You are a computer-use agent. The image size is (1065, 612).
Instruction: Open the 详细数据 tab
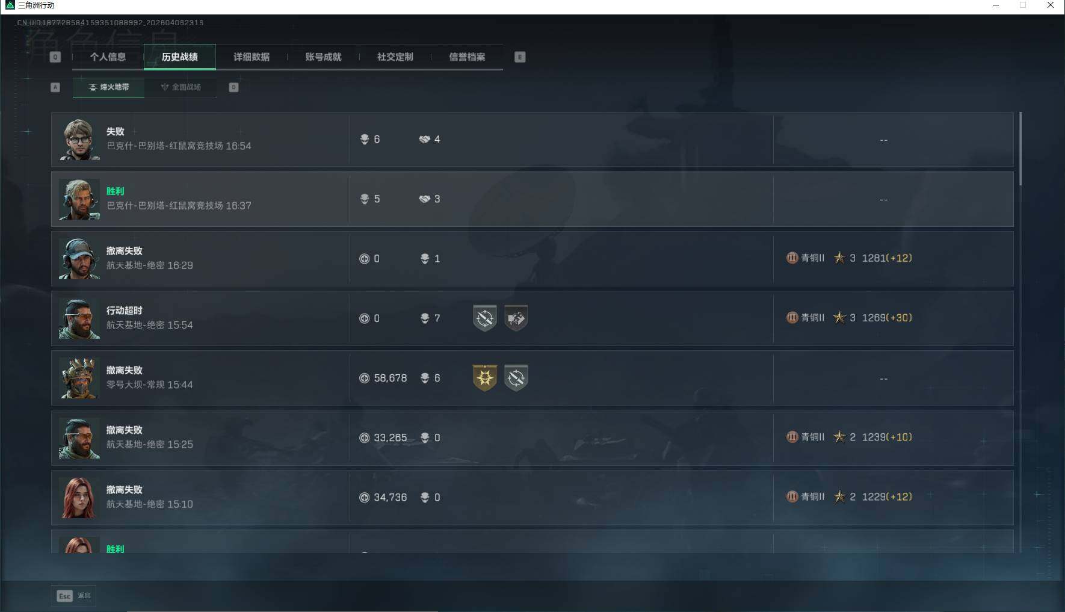click(252, 57)
